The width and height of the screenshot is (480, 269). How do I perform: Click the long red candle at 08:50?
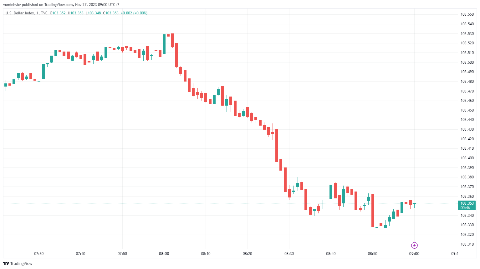click(x=373, y=211)
